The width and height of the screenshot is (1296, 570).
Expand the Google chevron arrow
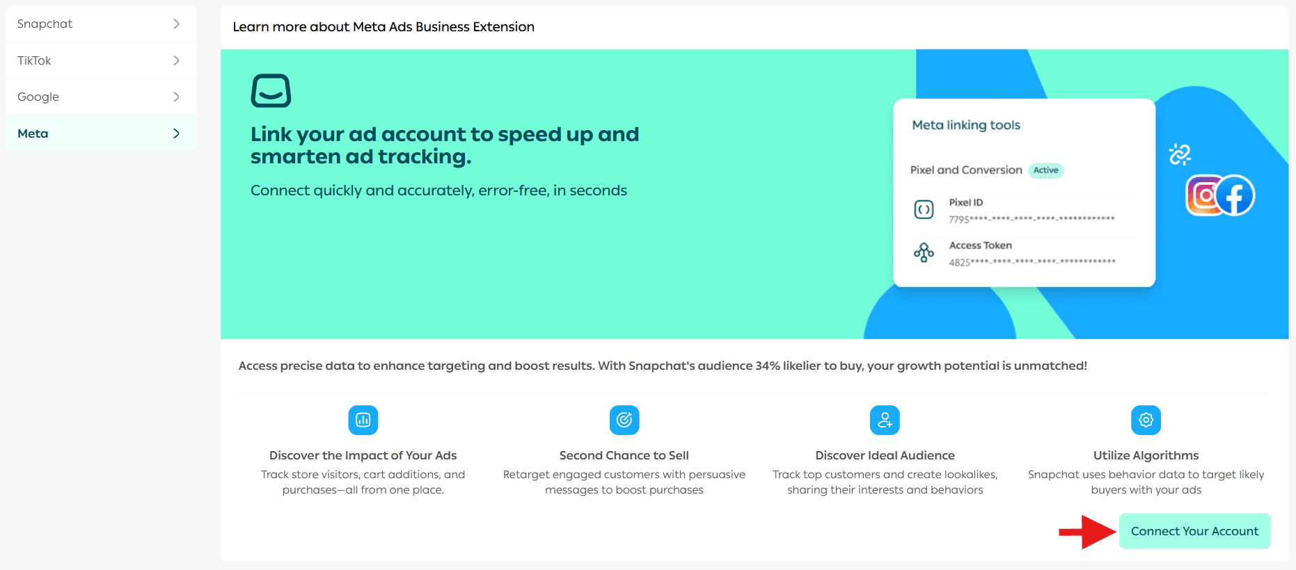click(176, 97)
